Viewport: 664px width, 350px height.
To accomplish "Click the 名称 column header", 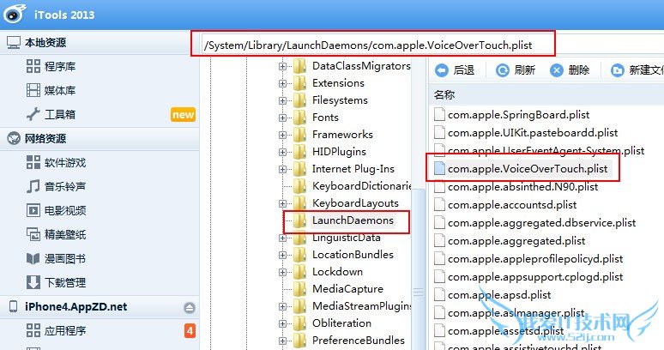I will point(444,94).
